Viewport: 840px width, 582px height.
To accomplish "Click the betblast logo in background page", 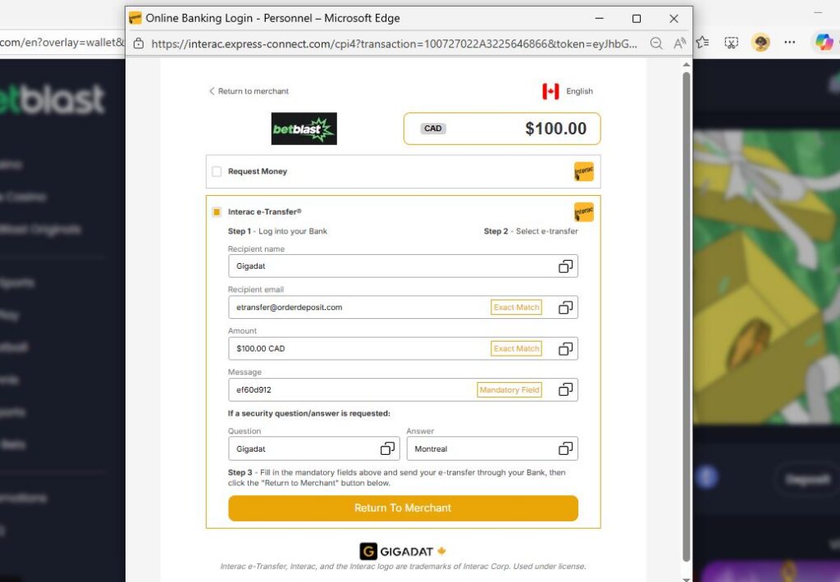I will coord(52,99).
